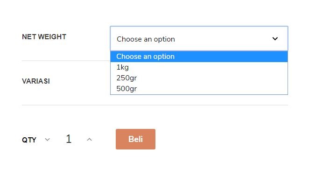The height and width of the screenshot is (170, 309).
Task: Click the Beli purchase button
Action: pyautogui.click(x=135, y=139)
